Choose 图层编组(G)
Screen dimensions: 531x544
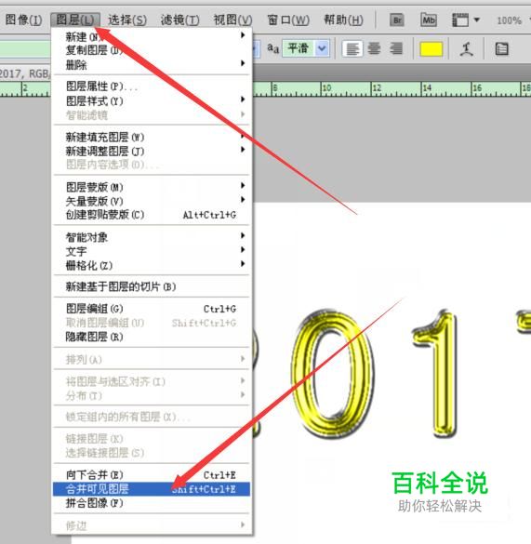[x=152, y=309]
